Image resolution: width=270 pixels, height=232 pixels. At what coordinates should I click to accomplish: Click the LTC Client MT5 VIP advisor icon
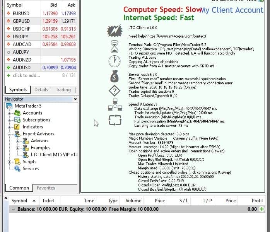pos(26,155)
